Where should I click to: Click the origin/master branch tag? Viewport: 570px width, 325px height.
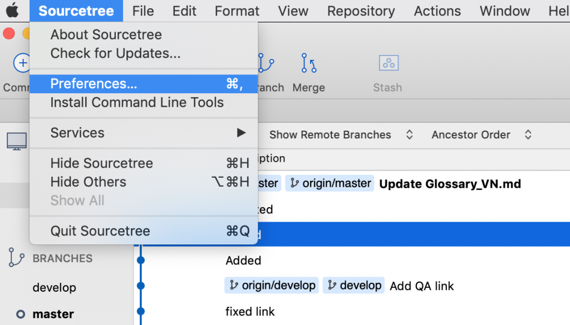pyautogui.click(x=330, y=183)
